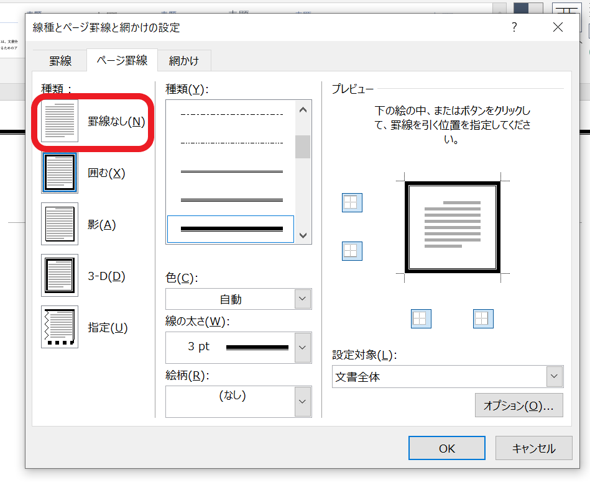Image resolution: width=590 pixels, height=488 pixels.
Task: Click the 囲む(X) label text
Action: (x=106, y=173)
